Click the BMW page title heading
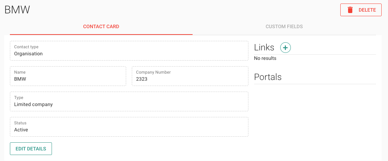This screenshot has width=388, height=161. (17, 10)
